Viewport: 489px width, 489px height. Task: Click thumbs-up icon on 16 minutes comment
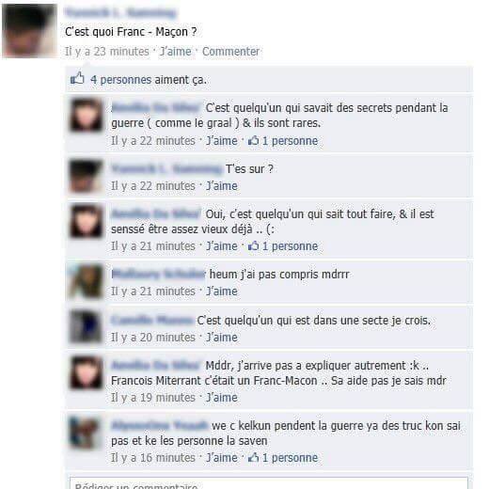click(x=253, y=457)
